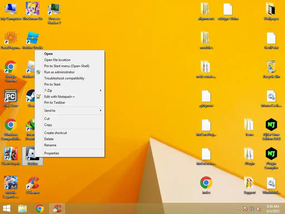The width and height of the screenshot is (285, 214).
Task: Open the taskbar clock and date
Action: tap(273, 209)
